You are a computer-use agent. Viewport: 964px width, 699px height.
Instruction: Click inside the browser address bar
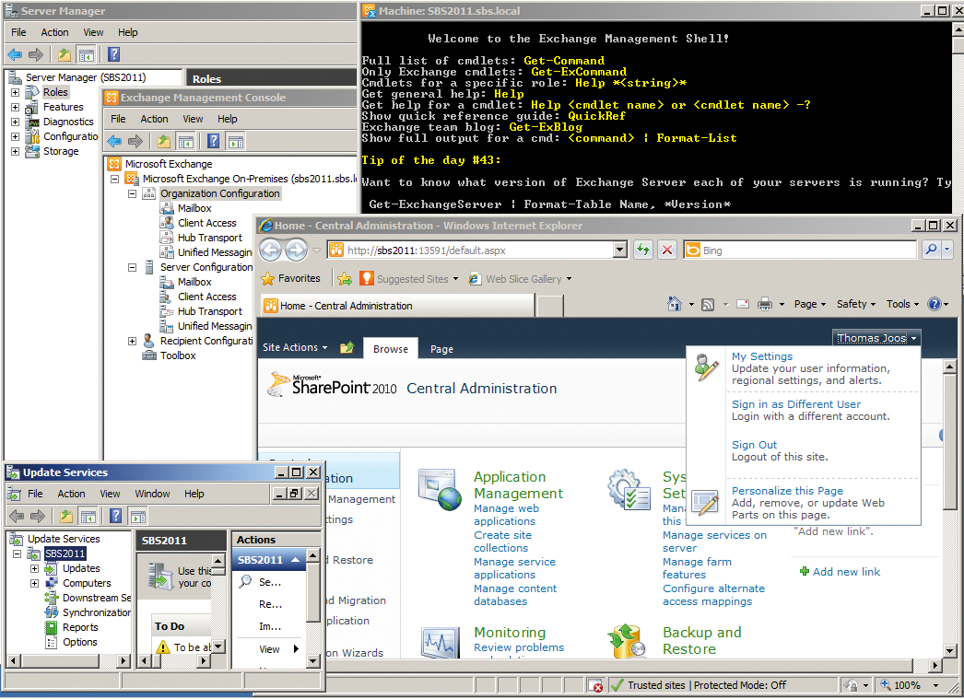pyautogui.click(x=461, y=250)
